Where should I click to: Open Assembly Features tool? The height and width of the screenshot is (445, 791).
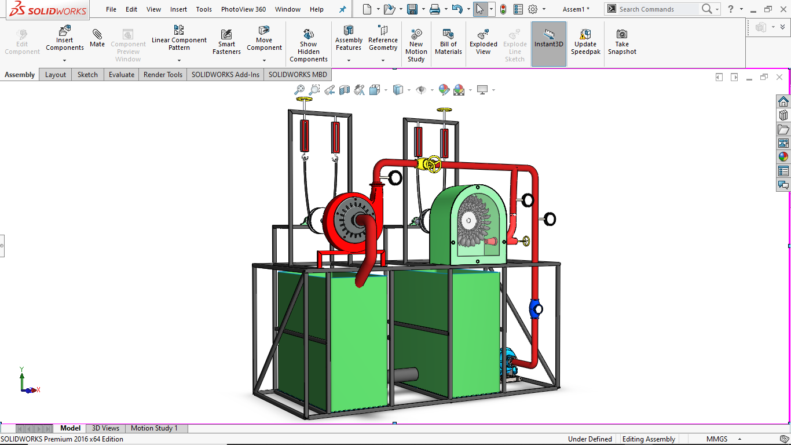click(x=349, y=39)
